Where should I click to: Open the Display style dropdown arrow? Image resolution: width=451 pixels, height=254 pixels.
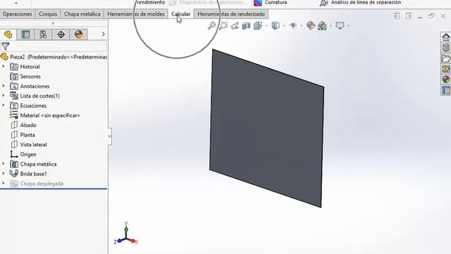(284, 26)
